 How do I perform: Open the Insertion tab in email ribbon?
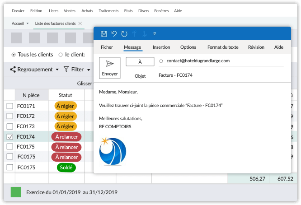pyautogui.click(x=161, y=47)
